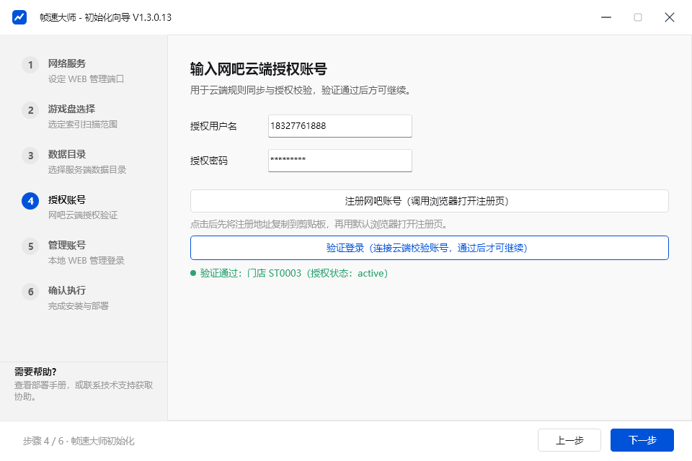
Task: Select step number 5 circle icon
Action: tap(30, 246)
